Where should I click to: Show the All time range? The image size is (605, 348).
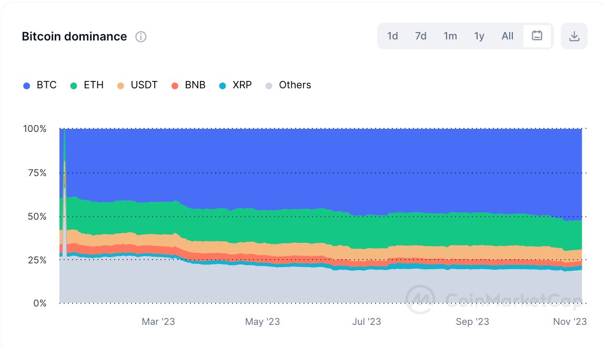[x=507, y=36]
